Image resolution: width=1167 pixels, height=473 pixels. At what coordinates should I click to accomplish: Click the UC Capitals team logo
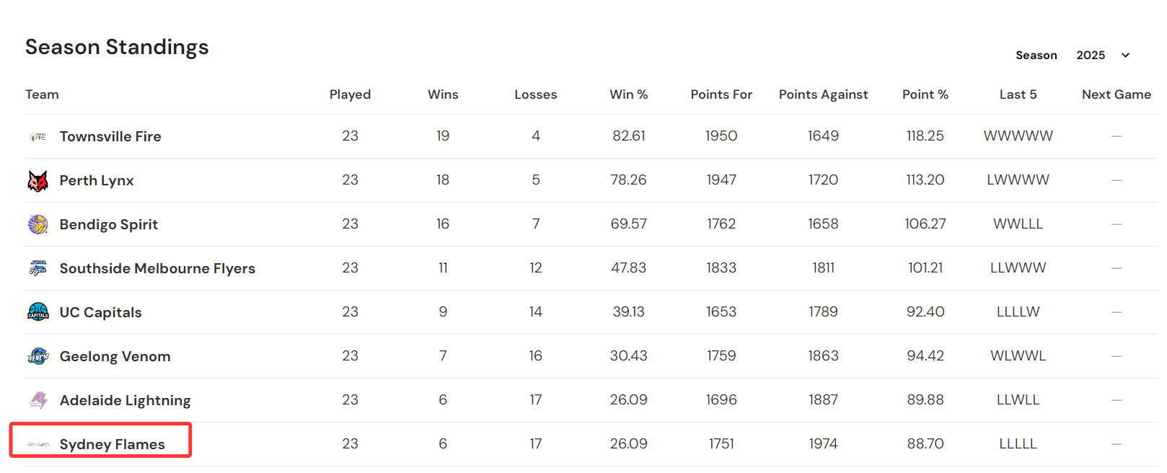coord(38,312)
